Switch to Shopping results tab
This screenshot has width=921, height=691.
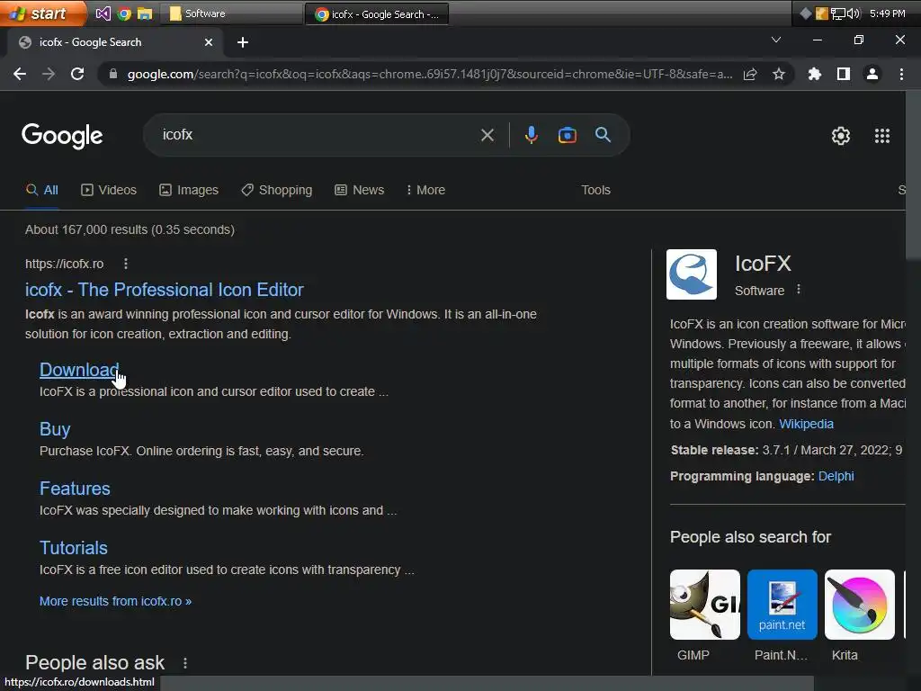(277, 191)
